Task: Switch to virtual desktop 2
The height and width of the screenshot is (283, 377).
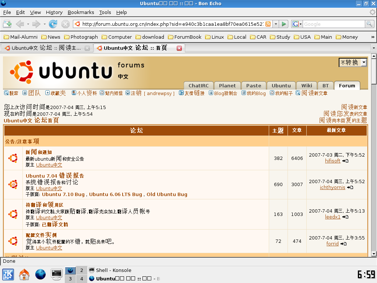Action: (x=82, y=270)
